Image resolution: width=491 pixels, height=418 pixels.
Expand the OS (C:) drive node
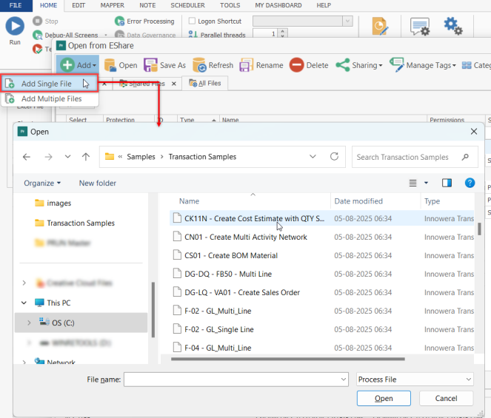click(x=29, y=323)
